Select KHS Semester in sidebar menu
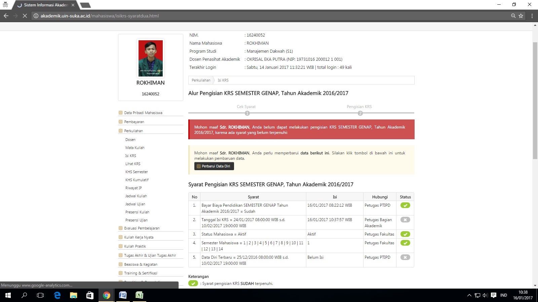The width and height of the screenshot is (538, 302). click(x=137, y=172)
